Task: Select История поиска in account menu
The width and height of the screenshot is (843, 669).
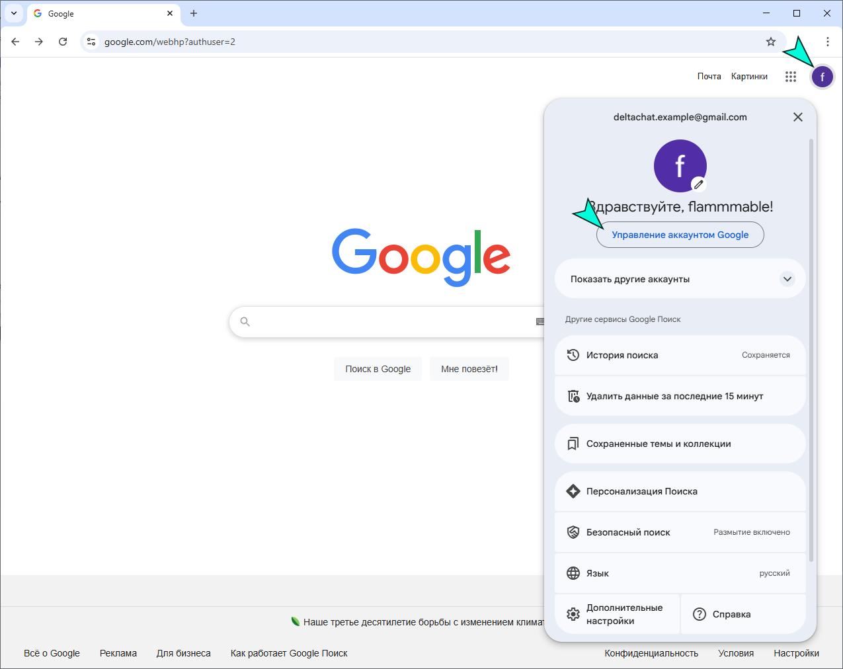Action: pos(622,355)
